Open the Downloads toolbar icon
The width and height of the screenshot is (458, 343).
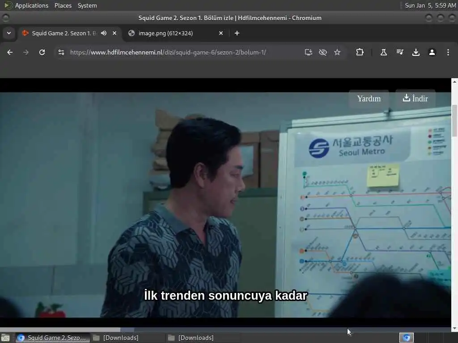pyautogui.click(x=416, y=52)
